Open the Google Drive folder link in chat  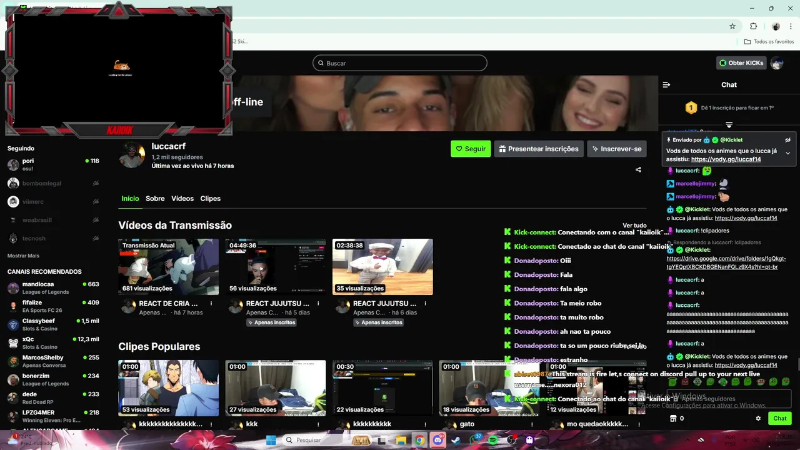click(726, 262)
